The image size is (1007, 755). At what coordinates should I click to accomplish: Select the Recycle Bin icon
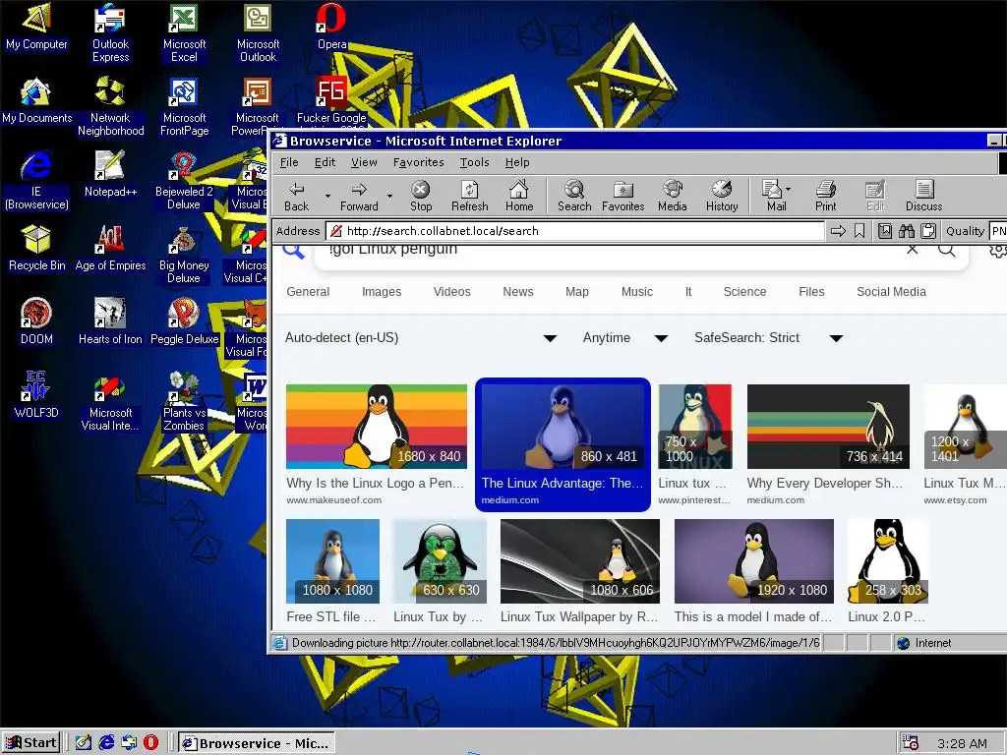tap(36, 247)
